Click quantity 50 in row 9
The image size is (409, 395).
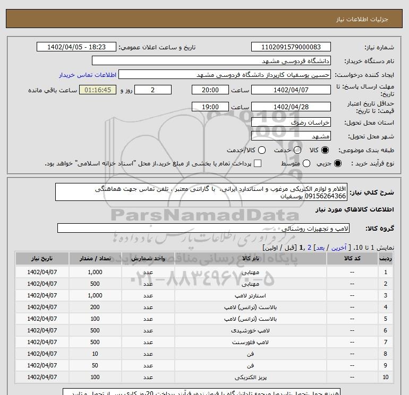[95, 366]
